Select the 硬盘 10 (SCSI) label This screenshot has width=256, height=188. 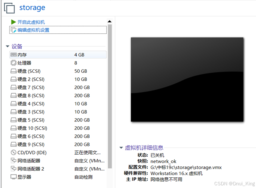click(32, 128)
